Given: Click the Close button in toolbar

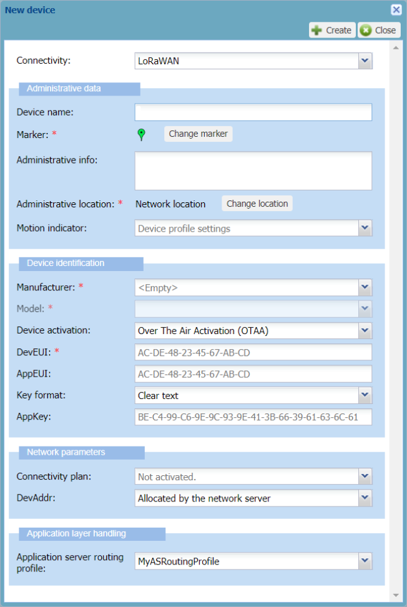Looking at the screenshot, I should click(x=379, y=30).
